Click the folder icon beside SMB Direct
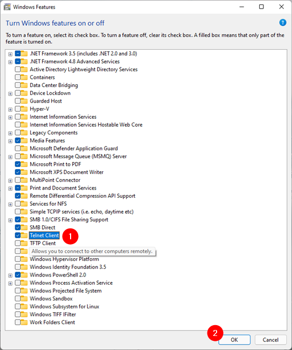Screen dimensions: 292x350 (x=24, y=227)
